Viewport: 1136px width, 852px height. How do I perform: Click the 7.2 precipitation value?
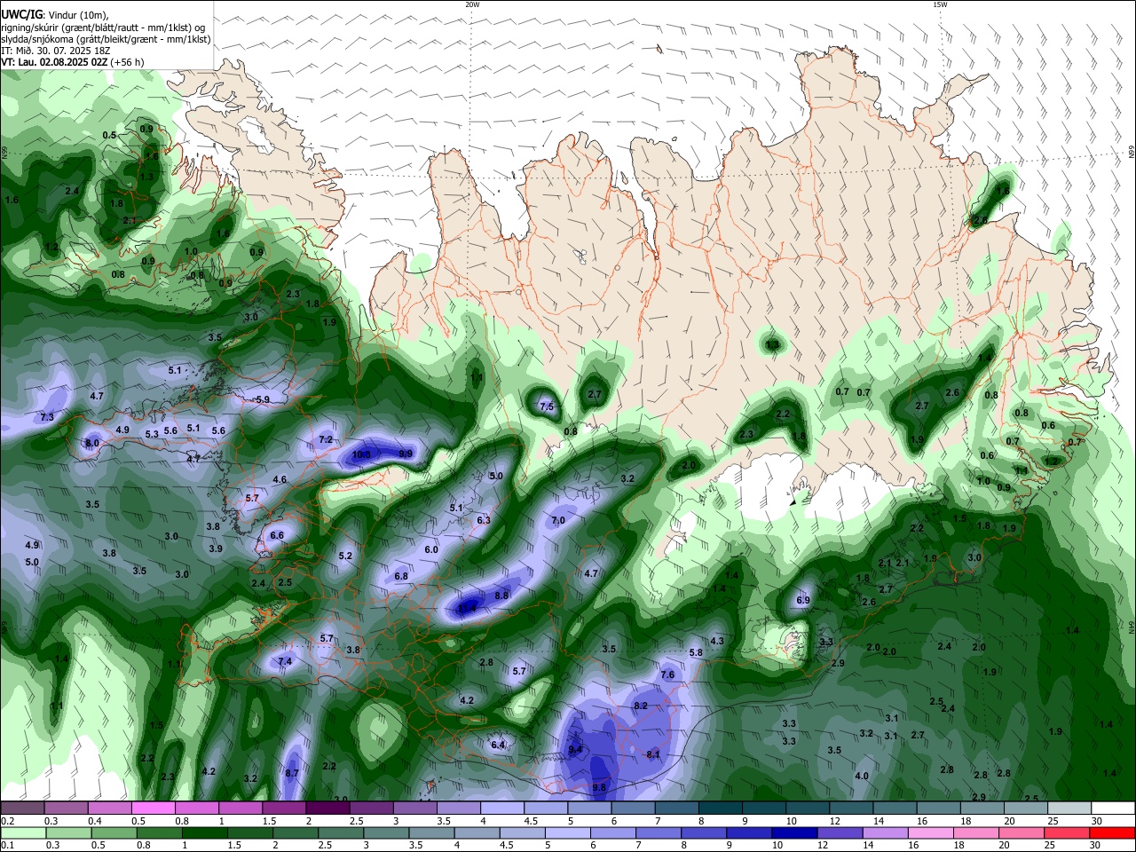point(326,439)
